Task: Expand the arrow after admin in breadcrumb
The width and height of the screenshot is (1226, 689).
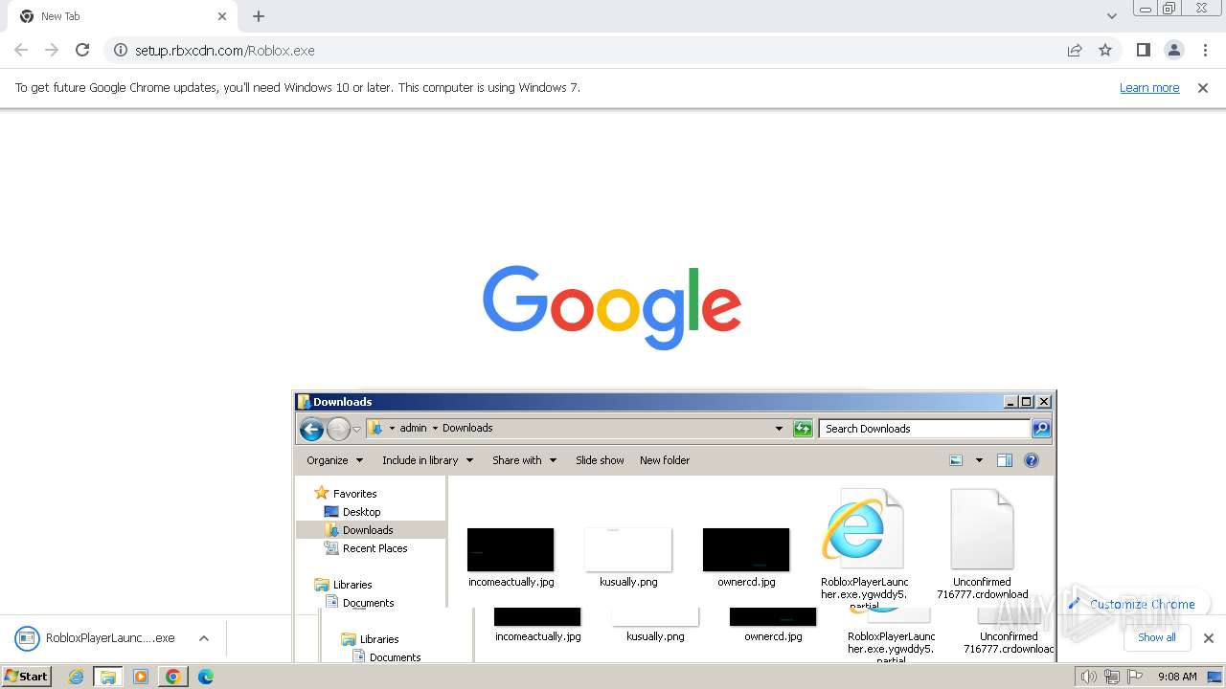Action: click(x=435, y=428)
